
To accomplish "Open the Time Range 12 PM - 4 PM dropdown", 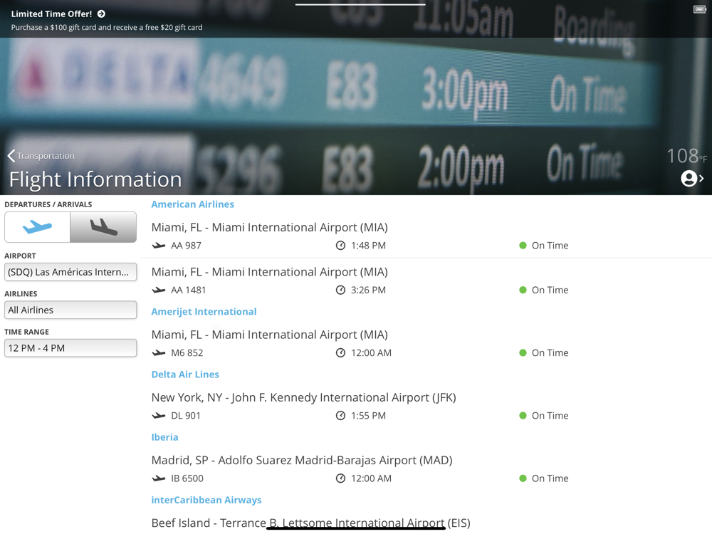I will click(x=70, y=348).
